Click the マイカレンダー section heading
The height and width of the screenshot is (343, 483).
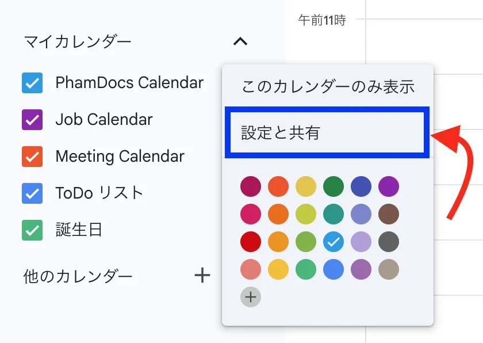[x=78, y=41]
